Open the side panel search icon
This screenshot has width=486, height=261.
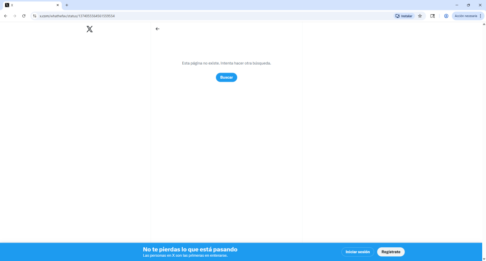coord(432,16)
